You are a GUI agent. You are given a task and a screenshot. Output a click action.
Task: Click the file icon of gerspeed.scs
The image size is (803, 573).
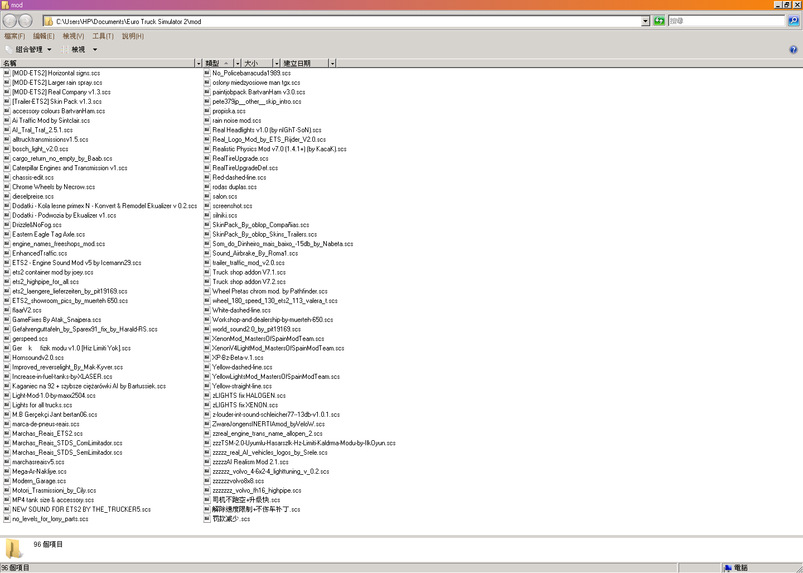7,339
